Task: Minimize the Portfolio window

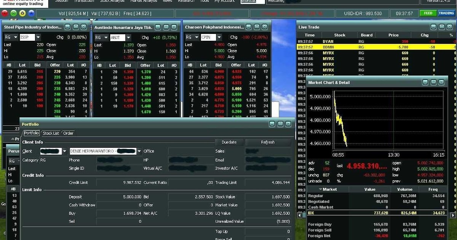Action: point(272,124)
